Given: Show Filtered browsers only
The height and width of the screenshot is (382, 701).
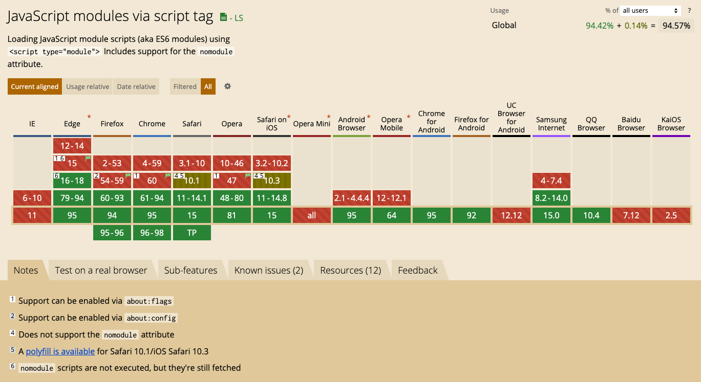Looking at the screenshot, I should point(185,86).
